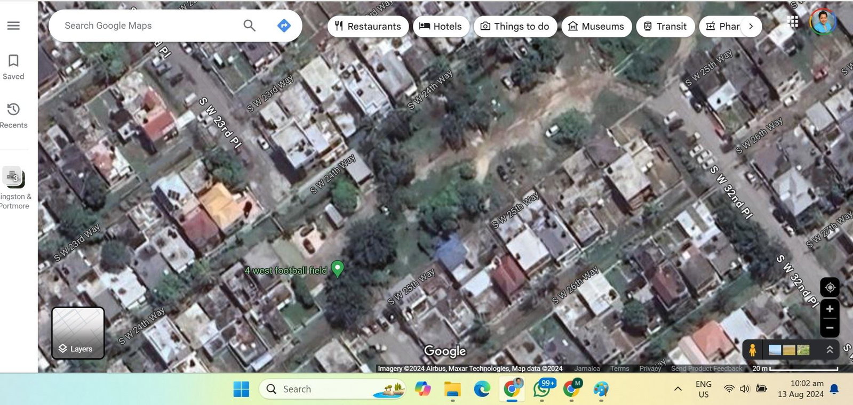Image resolution: width=853 pixels, height=405 pixels.
Task: Open Recents history
Action: click(13, 116)
